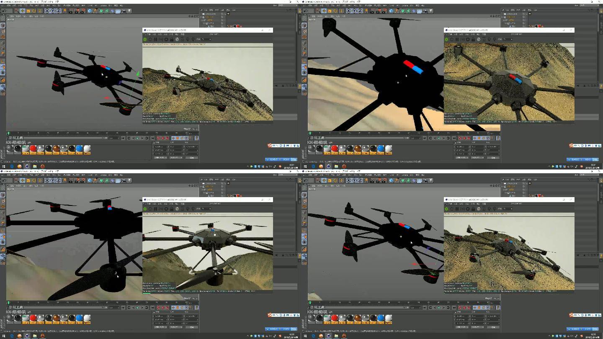Play animation in single-drone hill render pane
Screen dimensions: 603x339
(x=137, y=138)
